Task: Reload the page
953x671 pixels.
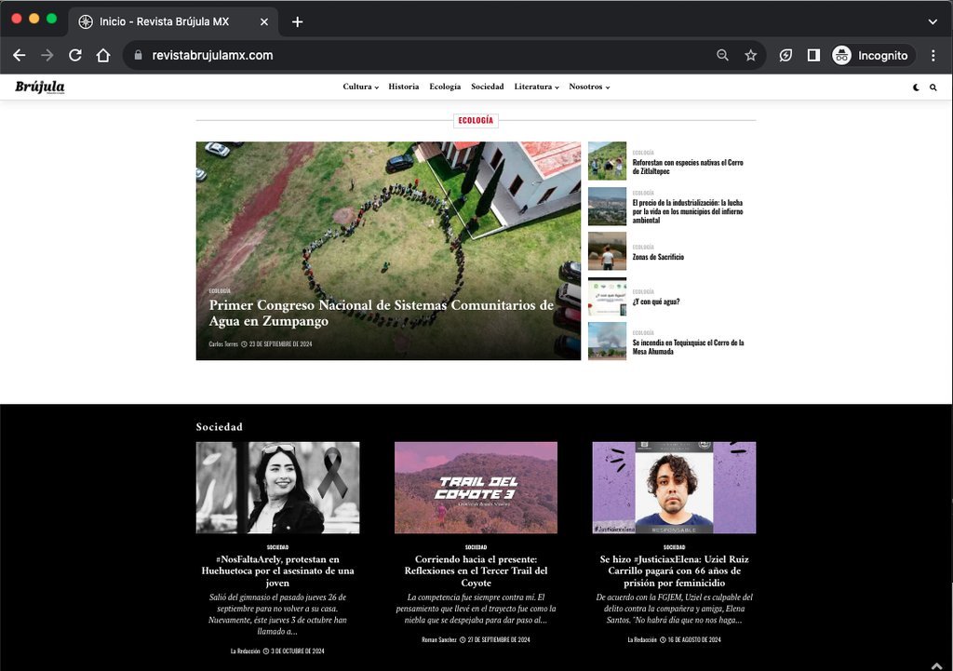Action: [75, 55]
